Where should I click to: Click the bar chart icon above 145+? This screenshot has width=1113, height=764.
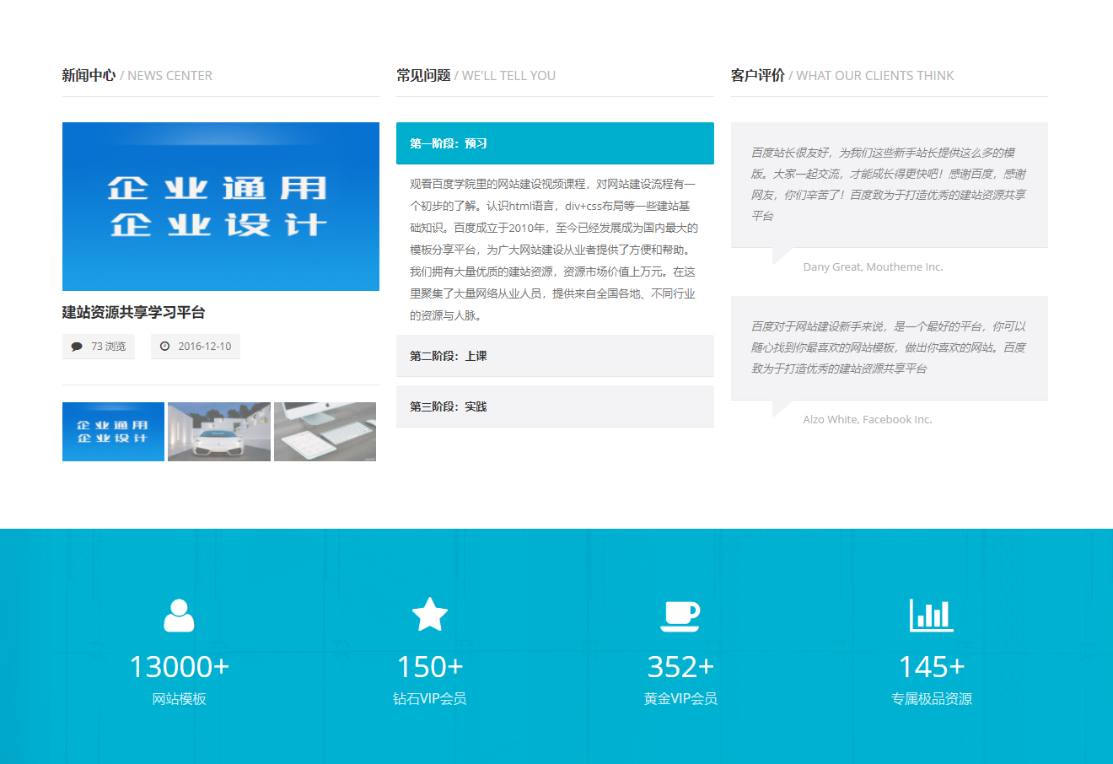[931, 615]
